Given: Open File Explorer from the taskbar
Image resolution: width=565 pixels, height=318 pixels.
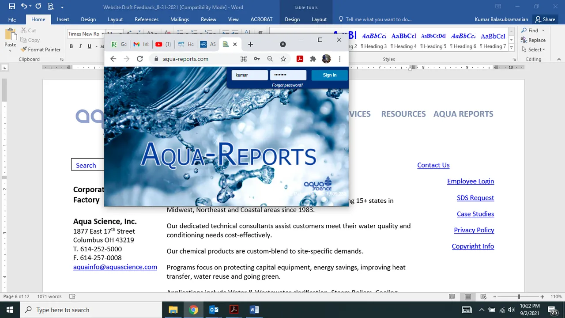Looking at the screenshot, I should (x=173, y=310).
